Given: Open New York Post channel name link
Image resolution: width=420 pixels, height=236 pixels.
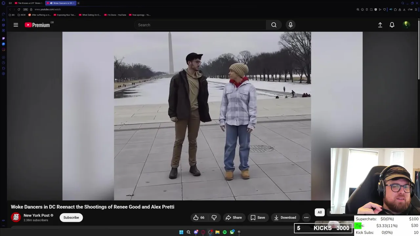Looking at the screenshot, I should tap(36, 215).
